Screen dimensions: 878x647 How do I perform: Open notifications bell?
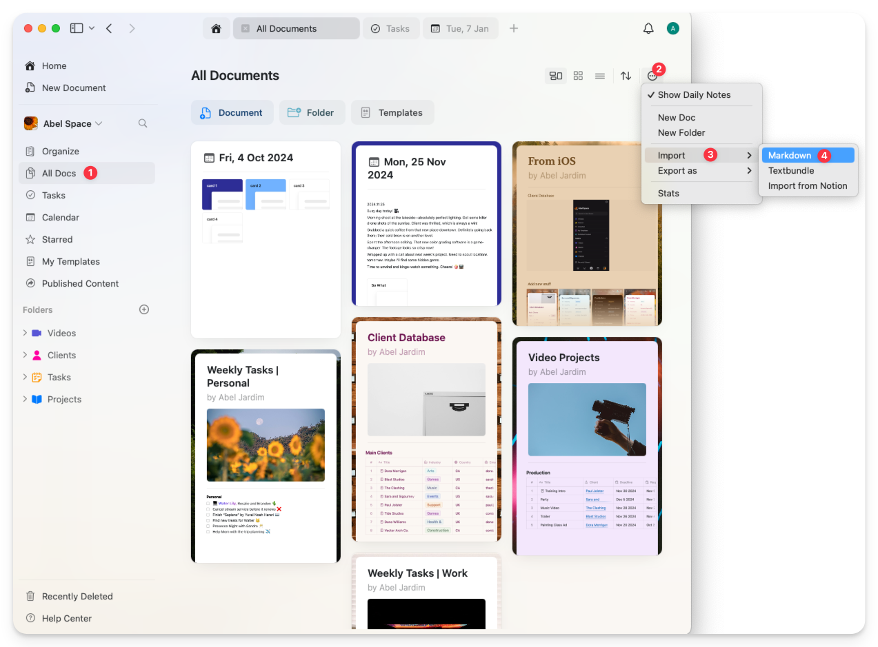[x=648, y=28]
